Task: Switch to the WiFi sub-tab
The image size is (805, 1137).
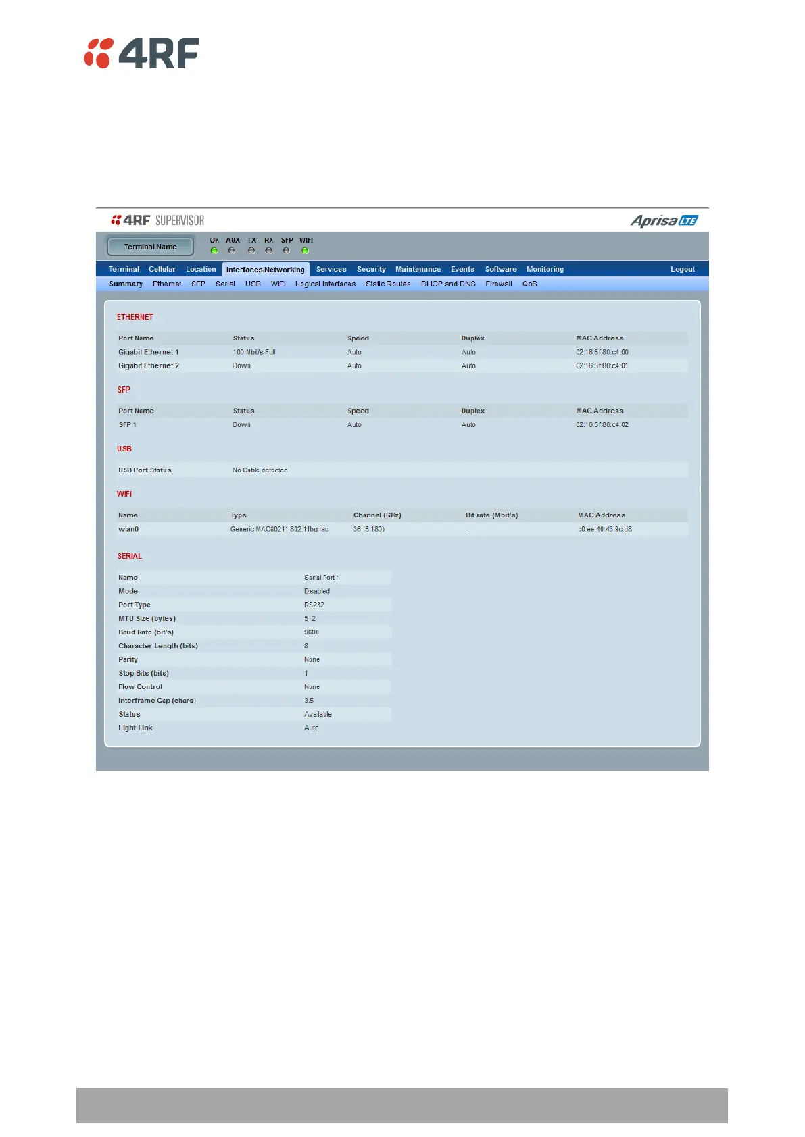Action: (278, 284)
